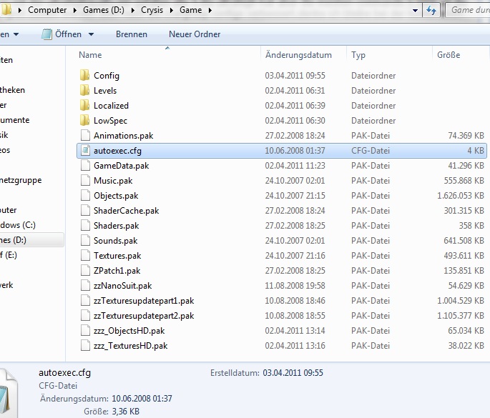Image resolution: width=490 pixels, height=418 pixels.
Task: Open the cut-off leftmost toolbar dropdown arrow
Action: (16, 34)
